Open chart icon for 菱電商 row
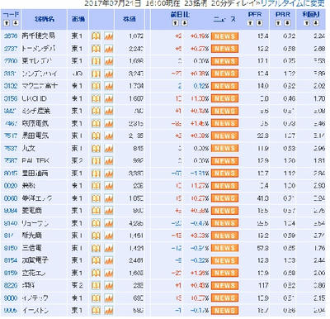This screenshot has width=330, height=319. pos(109,211)
